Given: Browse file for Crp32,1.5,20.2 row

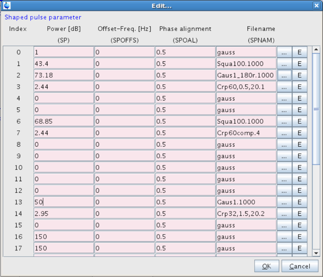Looking at the screenshot, I should (x=284, y=214).
